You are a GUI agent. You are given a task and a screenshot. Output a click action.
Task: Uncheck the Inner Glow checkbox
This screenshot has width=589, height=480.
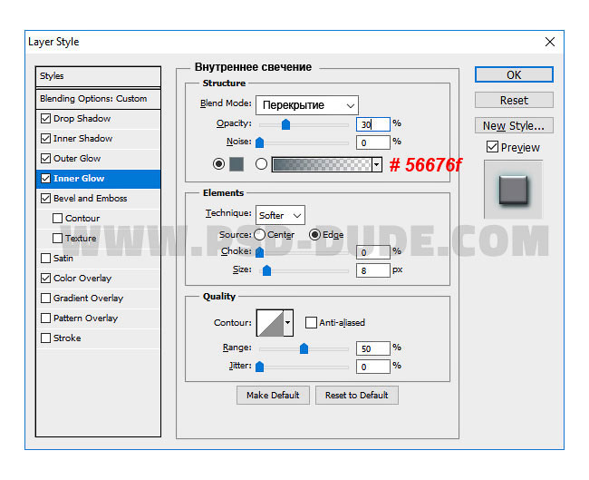pos(45,179)
